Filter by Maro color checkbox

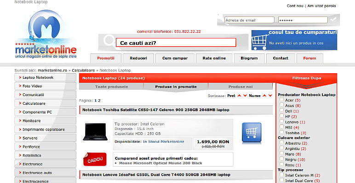[281, 153]
